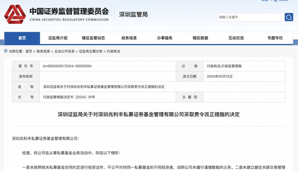The image size is (298, 171).
Task: Click the 首页 breadcrumb link
Action: pos(29,51)
